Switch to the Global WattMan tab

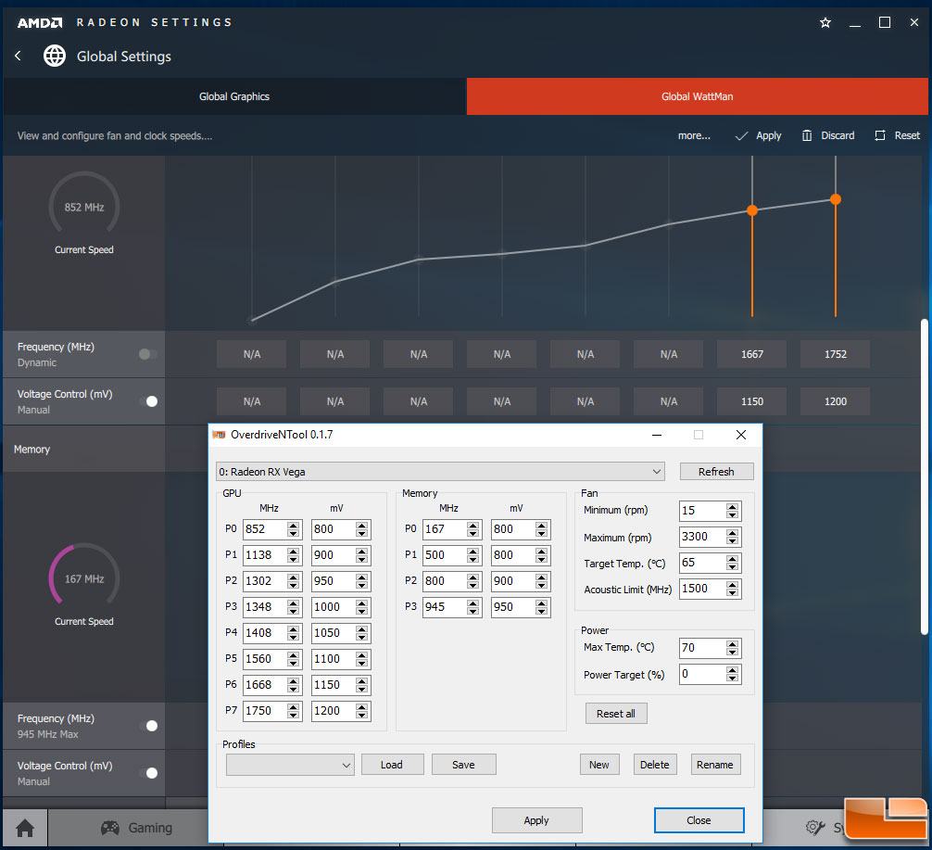pyautogui.click(x=698, y=96)
